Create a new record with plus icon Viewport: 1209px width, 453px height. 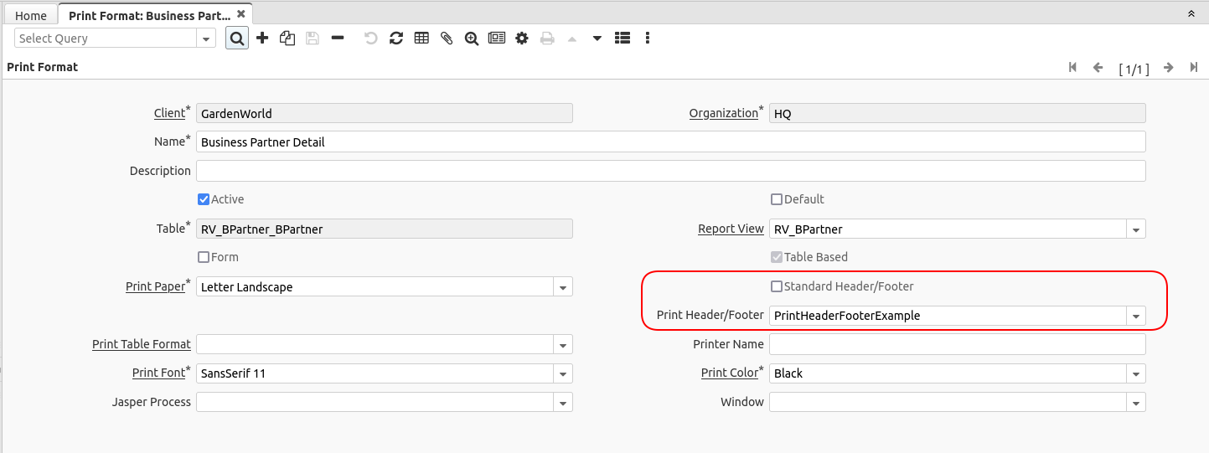[262, 39]
